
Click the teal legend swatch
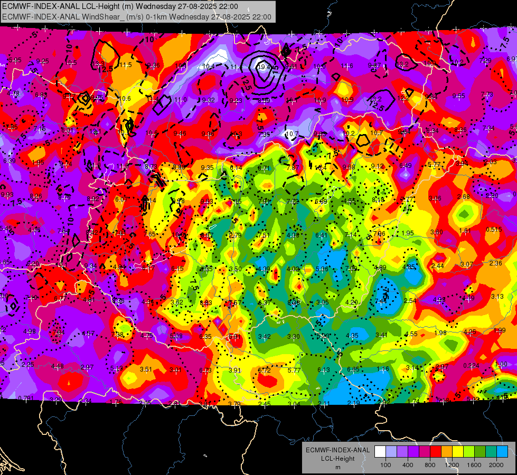click(491, 452)
